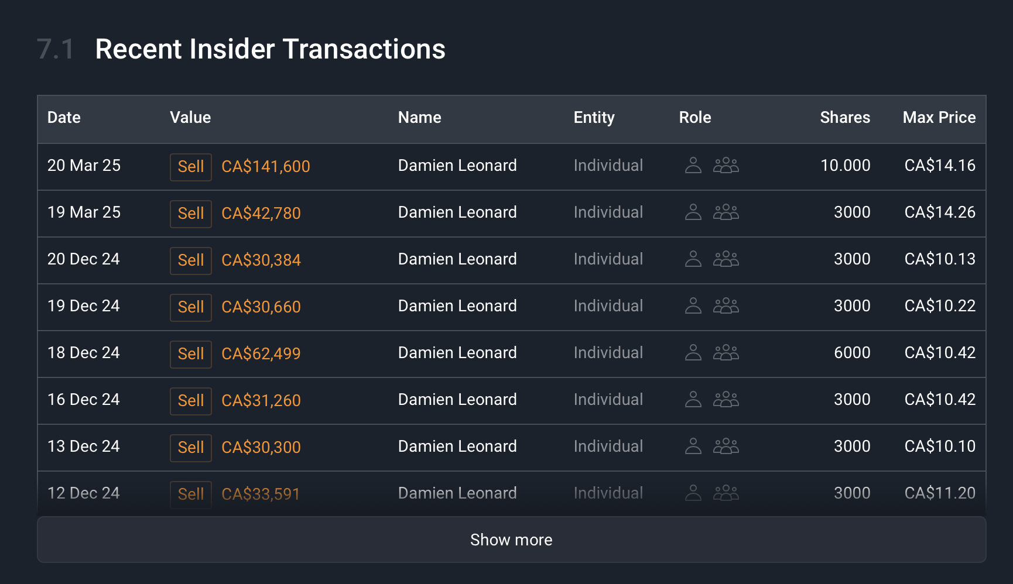The height and width of the screenshot is (584, 1013).
Task: Click CA$30,384 value amount
Action: [261, 260]
